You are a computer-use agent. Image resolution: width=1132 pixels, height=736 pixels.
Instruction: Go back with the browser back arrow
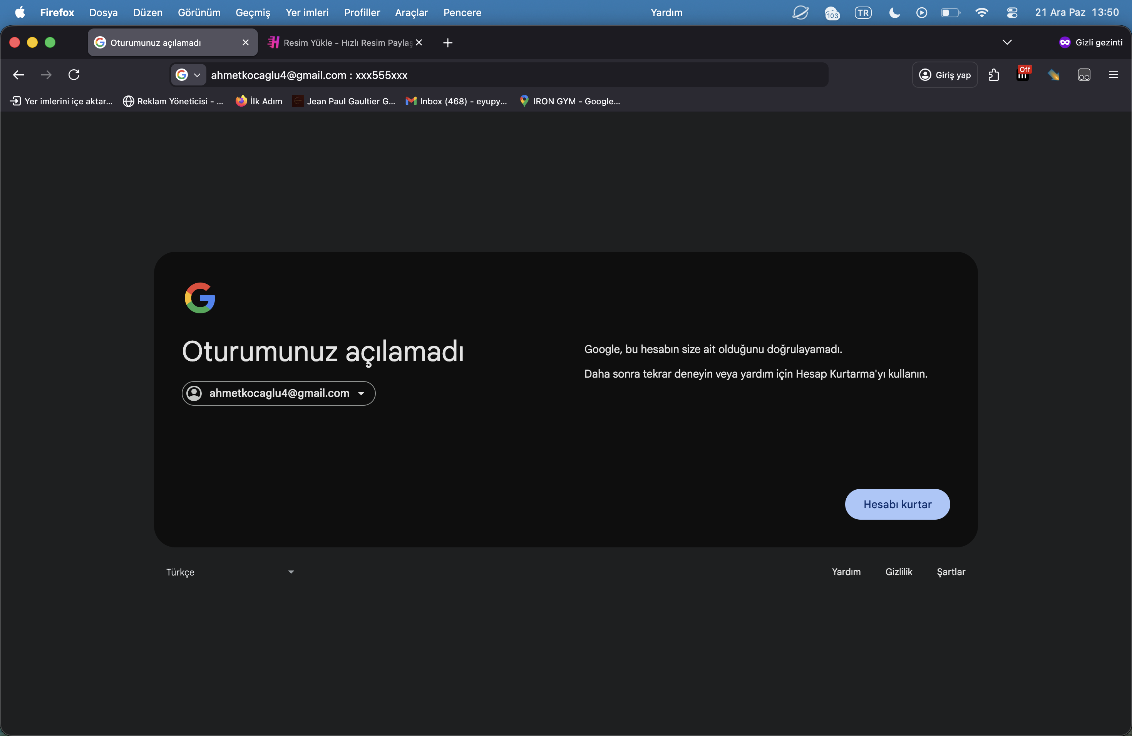click(18, 75)
